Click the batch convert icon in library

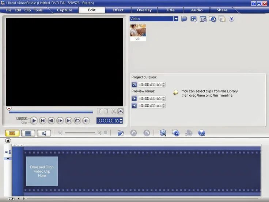[222, 19]
